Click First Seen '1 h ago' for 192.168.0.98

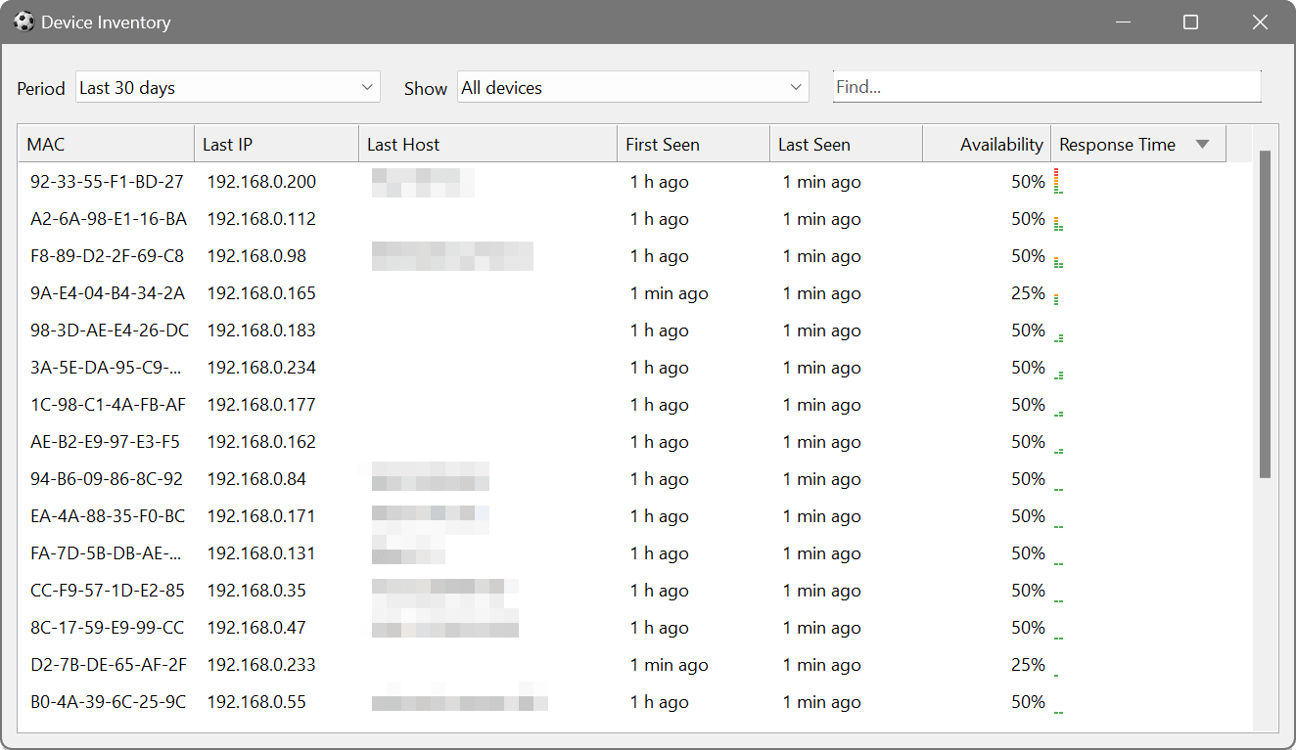[659, 256]
